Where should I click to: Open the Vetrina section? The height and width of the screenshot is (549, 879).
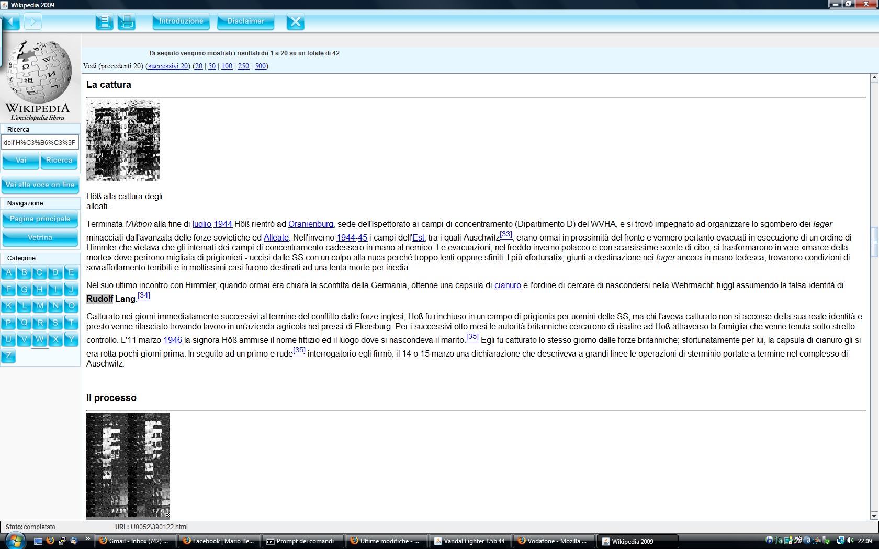pos(40,237)
